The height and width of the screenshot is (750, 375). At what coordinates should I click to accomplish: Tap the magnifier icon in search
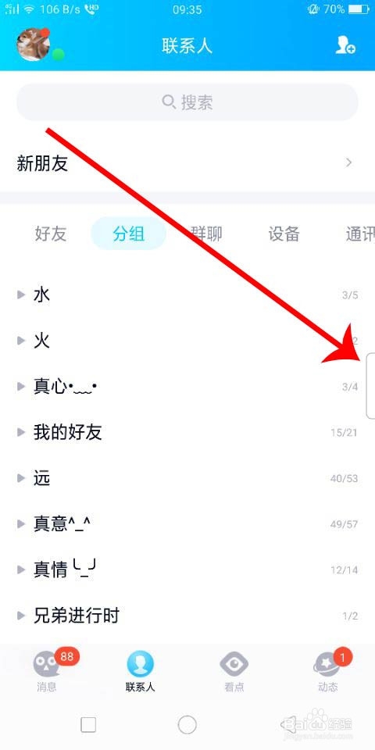point(169,102)
